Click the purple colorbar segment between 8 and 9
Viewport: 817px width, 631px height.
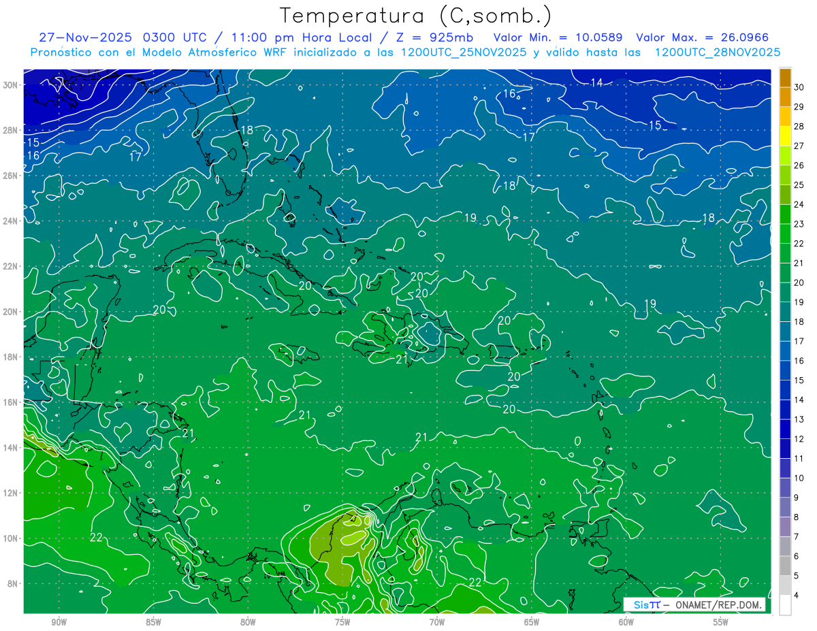click(785, 508)
